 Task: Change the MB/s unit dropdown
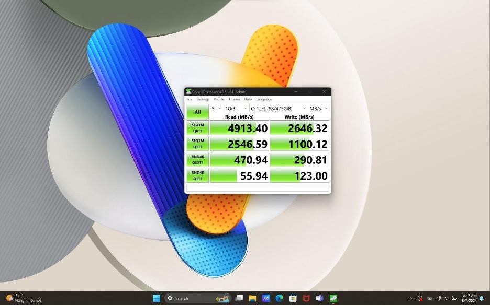click(318, 108)
